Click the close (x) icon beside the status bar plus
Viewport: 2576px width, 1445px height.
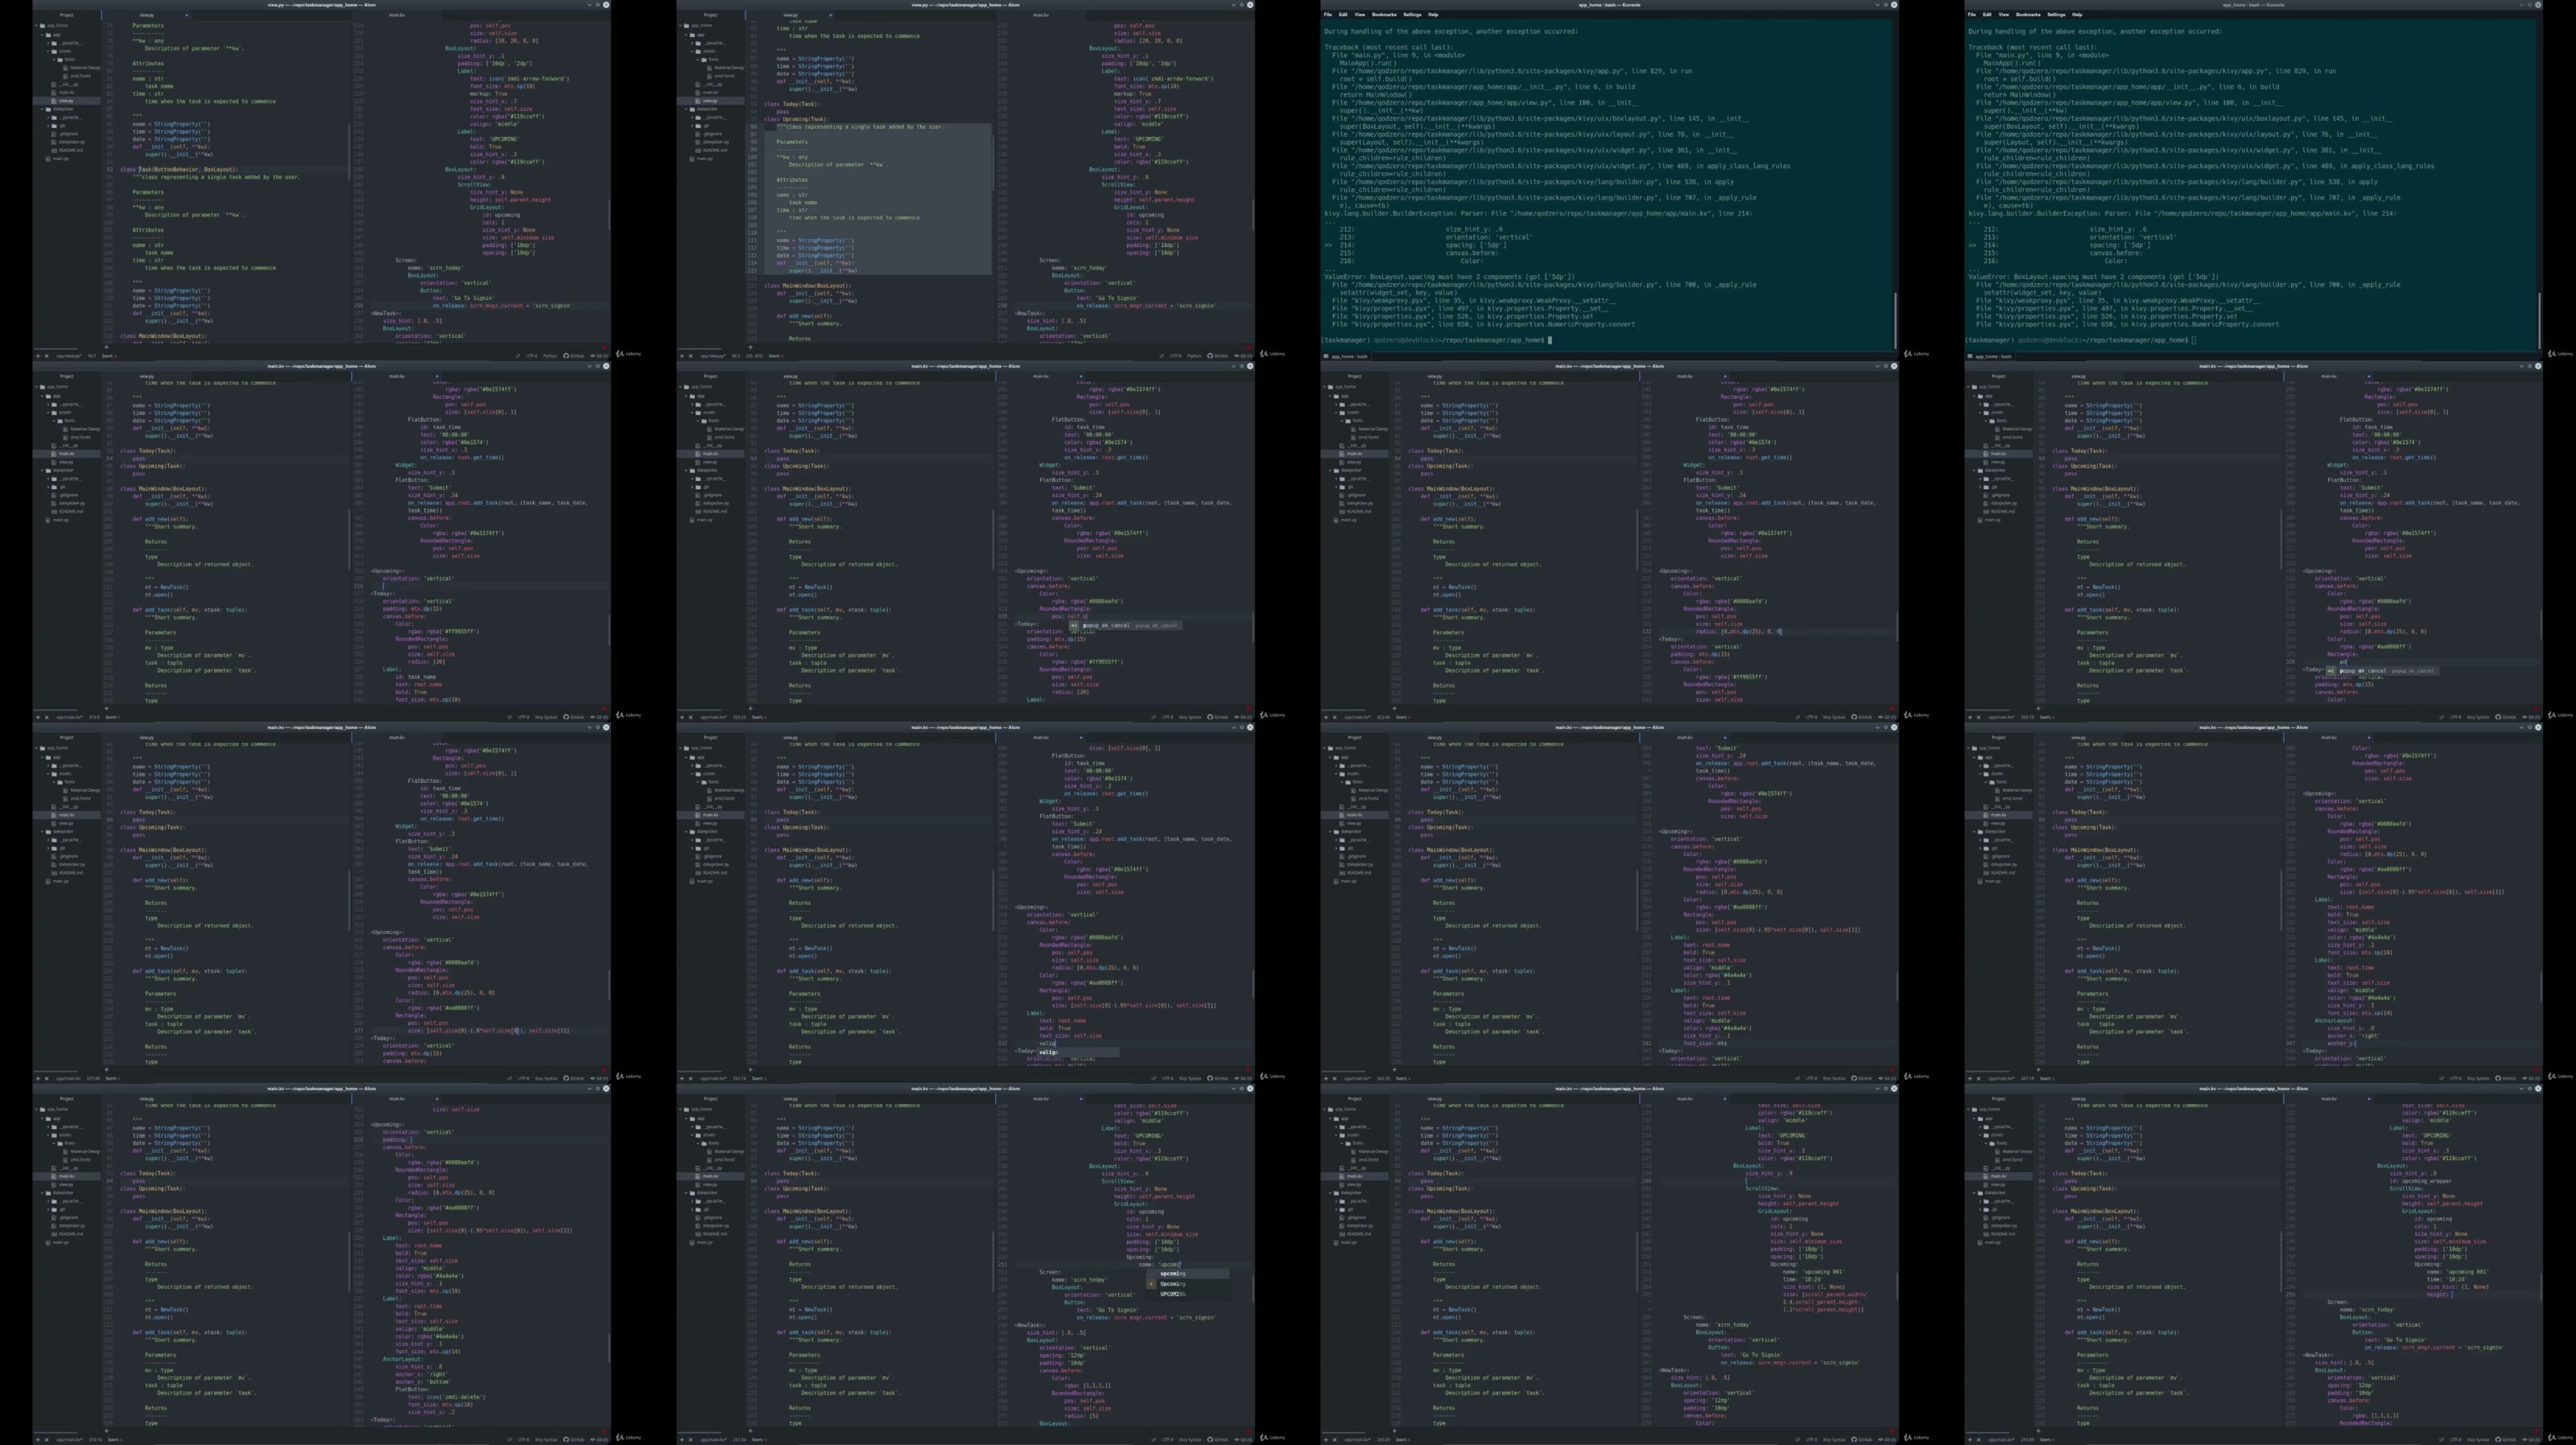47,355
